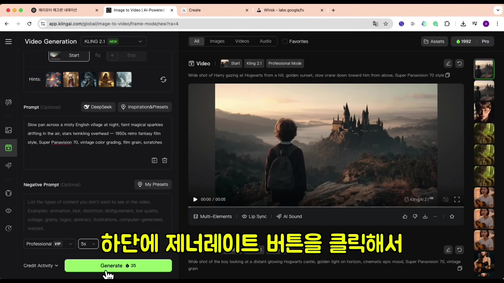504x283 pixels.
Task: Expand the Credit Activity dropdown
Action: point(41,266)
